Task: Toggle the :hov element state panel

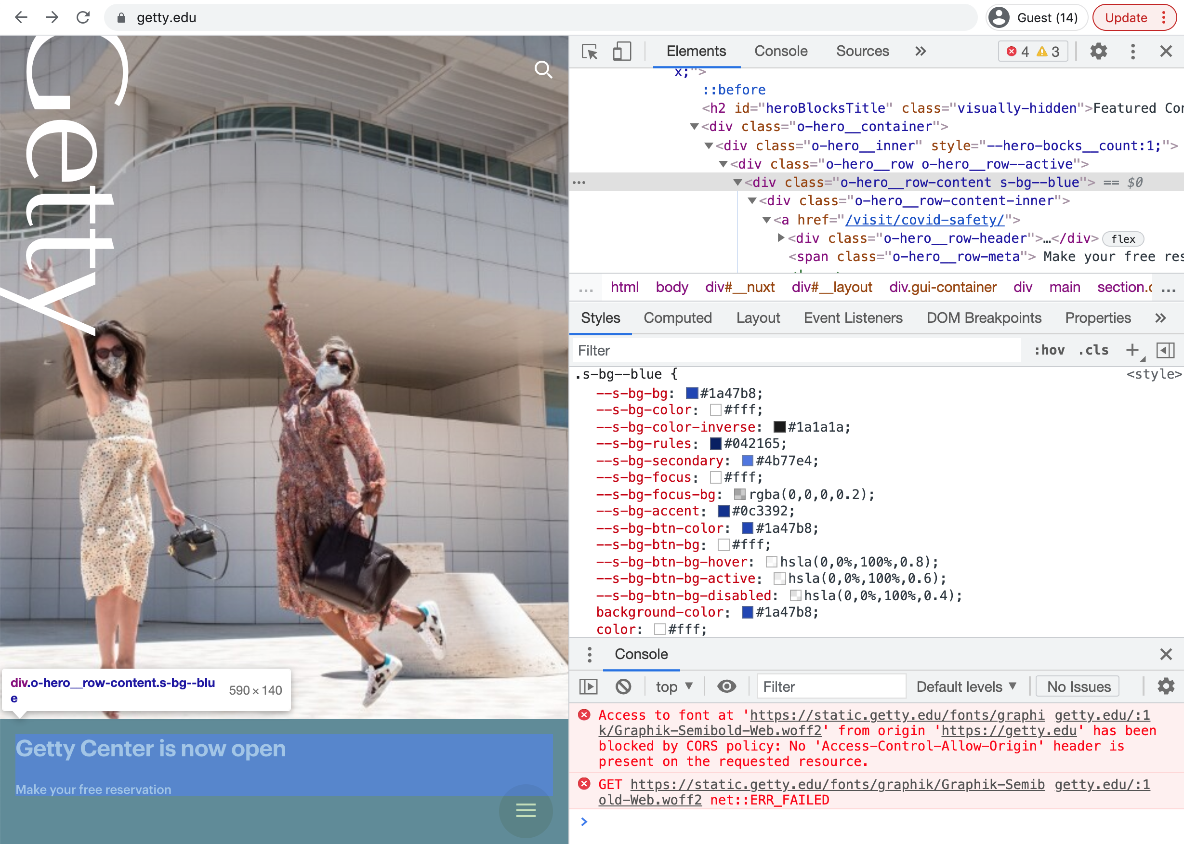Action: pyautogui.click(x=1049, y=350)
